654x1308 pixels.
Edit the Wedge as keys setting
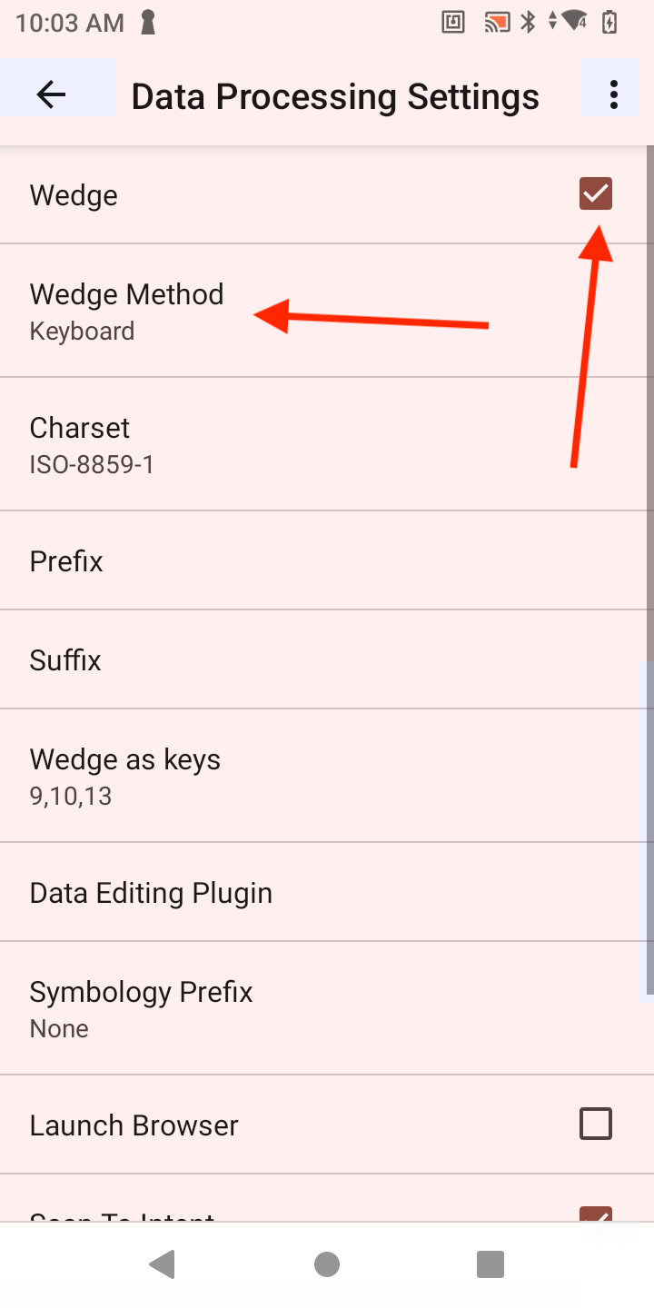[x=124, y=776]
